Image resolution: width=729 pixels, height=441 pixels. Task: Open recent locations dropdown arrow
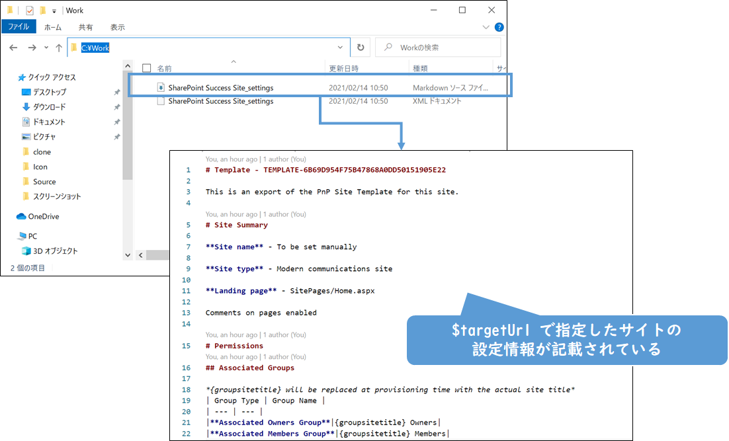pos(46,48)
